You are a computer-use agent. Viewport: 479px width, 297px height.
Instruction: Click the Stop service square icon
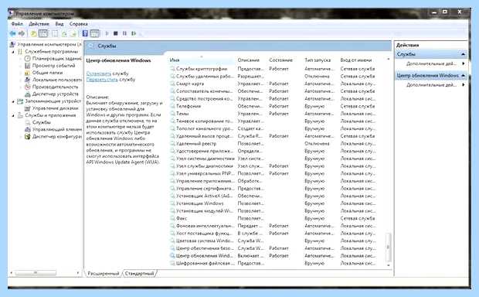click(115, 33)
